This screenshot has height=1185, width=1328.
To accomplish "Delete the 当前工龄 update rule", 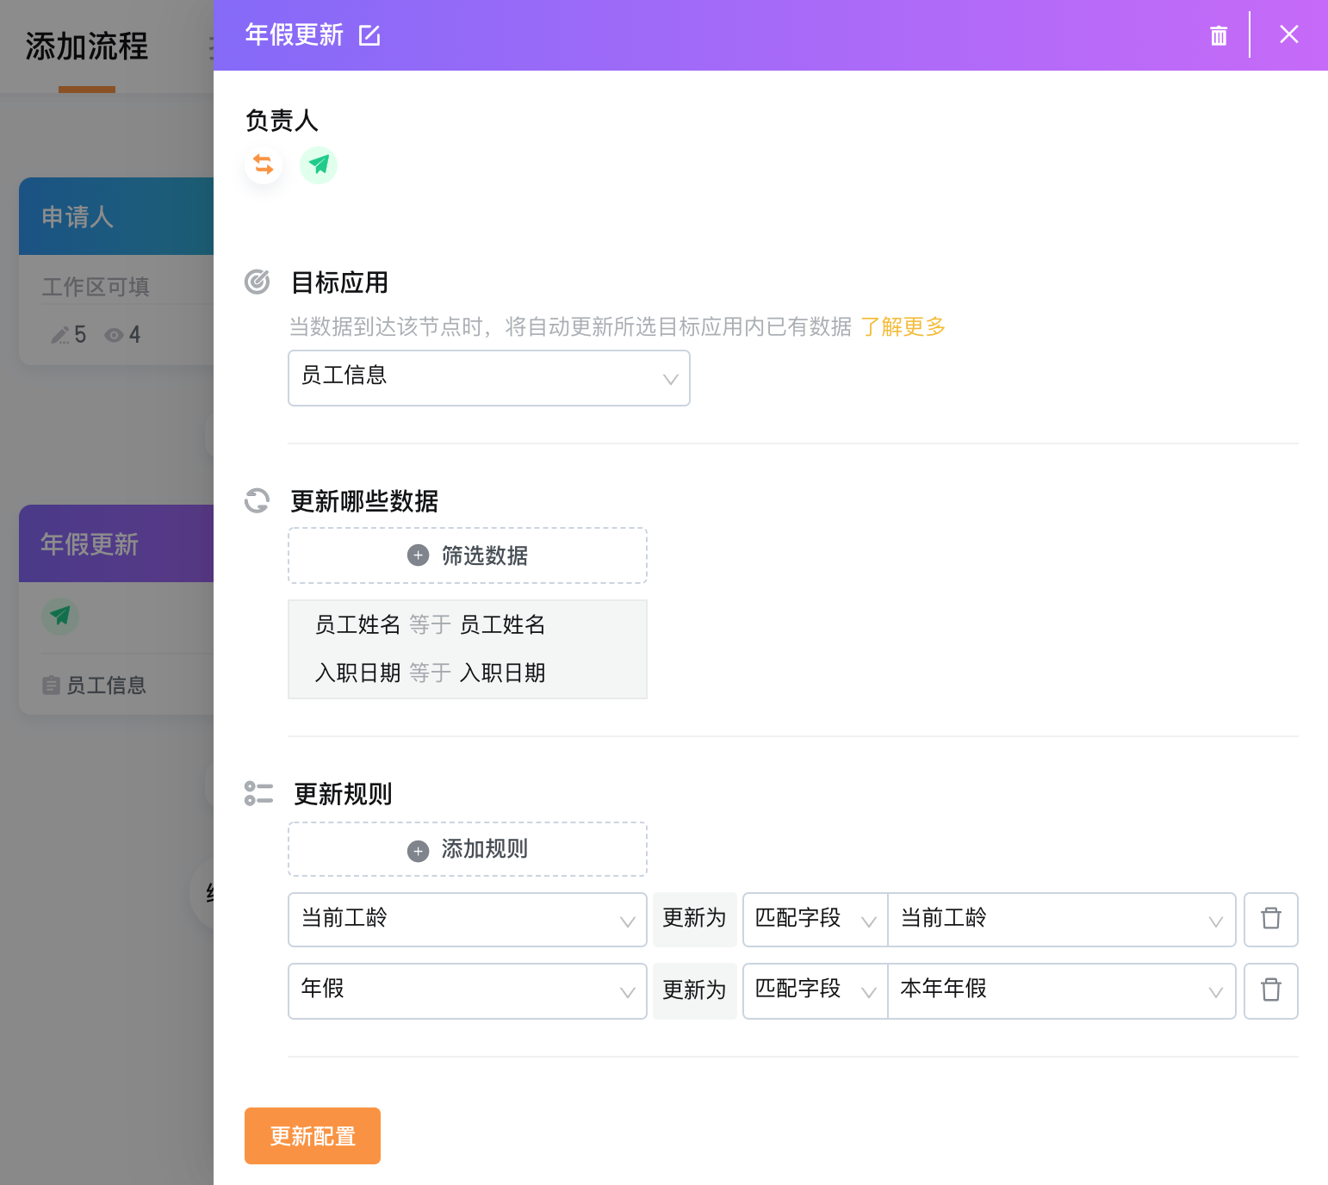I will [1271, 920].
